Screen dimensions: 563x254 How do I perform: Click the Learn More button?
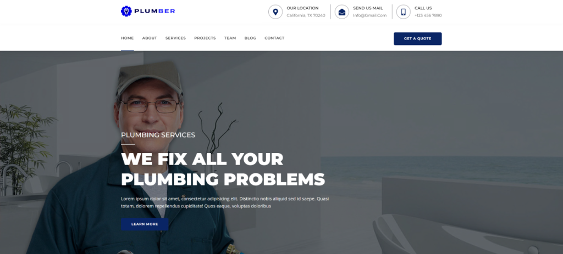click(145, 224)
